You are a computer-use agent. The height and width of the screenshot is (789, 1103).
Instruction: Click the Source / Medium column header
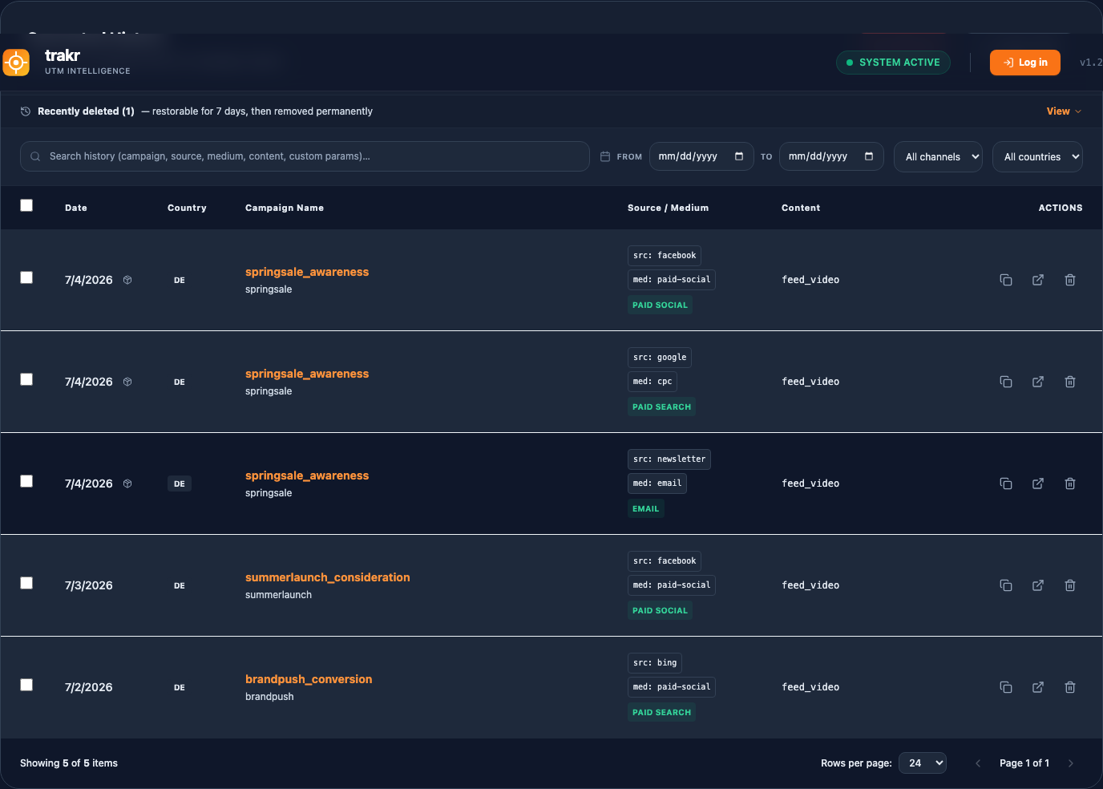(x=668, y=208)
